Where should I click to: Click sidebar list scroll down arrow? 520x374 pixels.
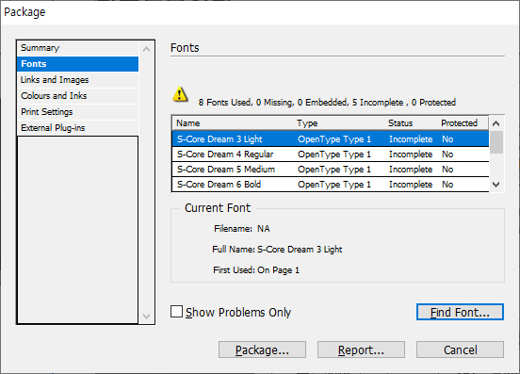146,316
